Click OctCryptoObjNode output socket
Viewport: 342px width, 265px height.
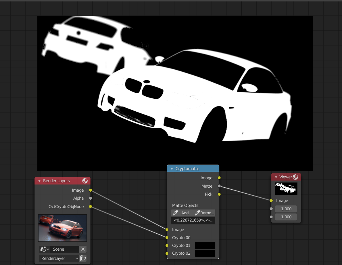click(x=91, y=207)
